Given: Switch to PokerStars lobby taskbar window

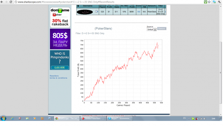Looking at the screenshot, I should (x=93, y=118).
